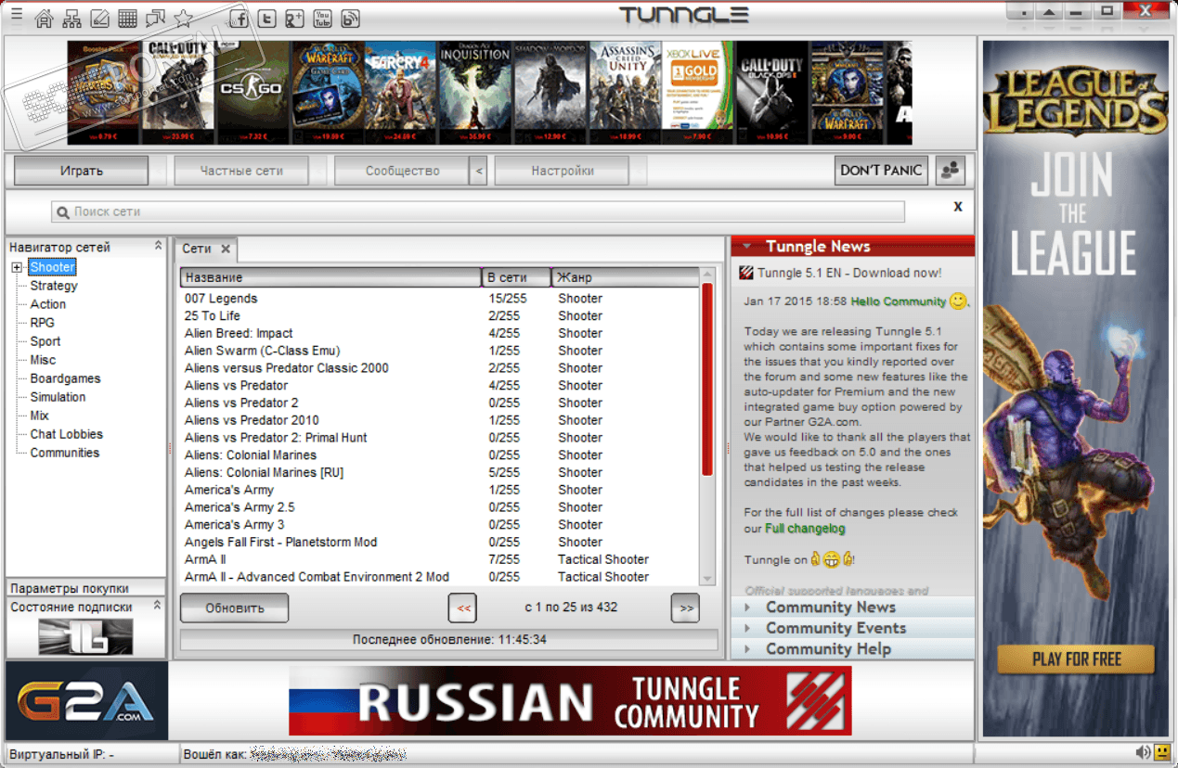This screenshot has width=1178, height=768.
Task: Click the up-arrow button in title bar
Action: [x=1050, y=13]
